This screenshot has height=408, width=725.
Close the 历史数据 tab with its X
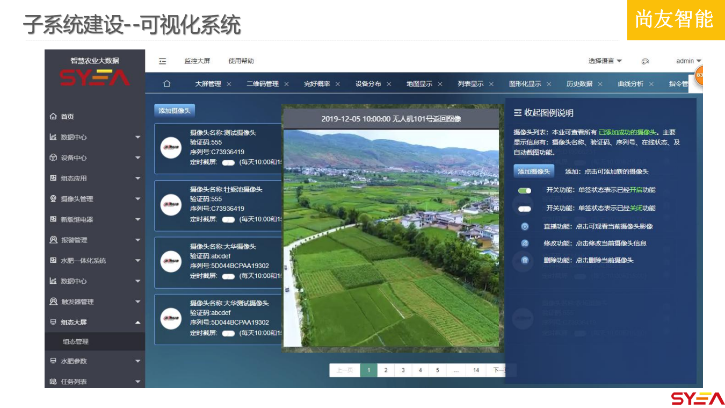[x=600, y=84]
